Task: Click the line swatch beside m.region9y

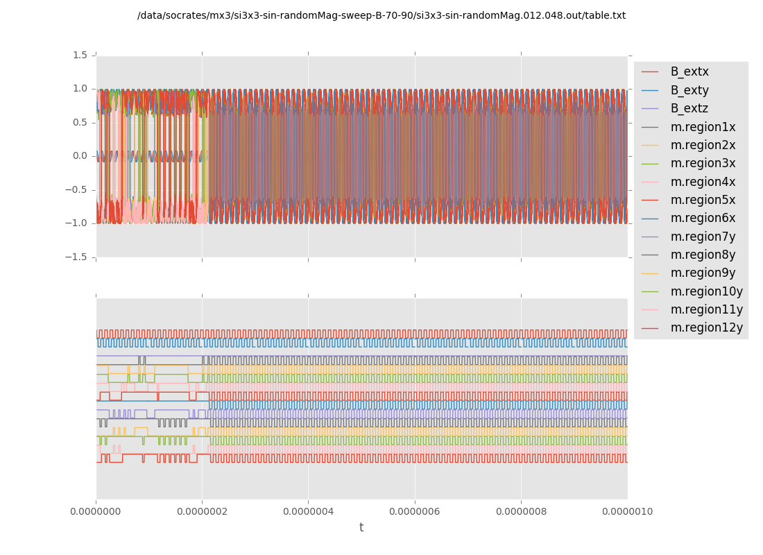Action: [650, 273]
